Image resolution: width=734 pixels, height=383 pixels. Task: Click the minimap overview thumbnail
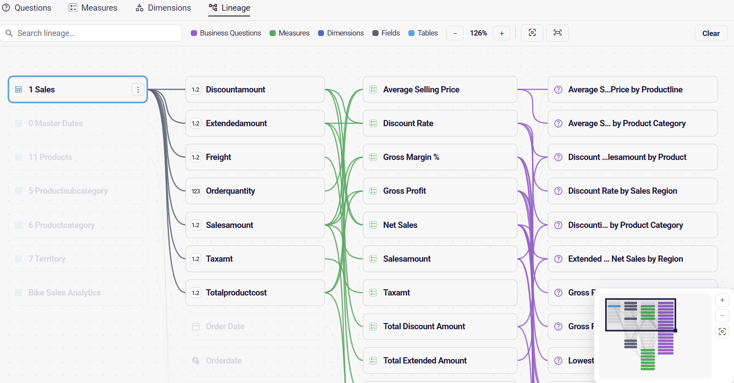(655, 335)
